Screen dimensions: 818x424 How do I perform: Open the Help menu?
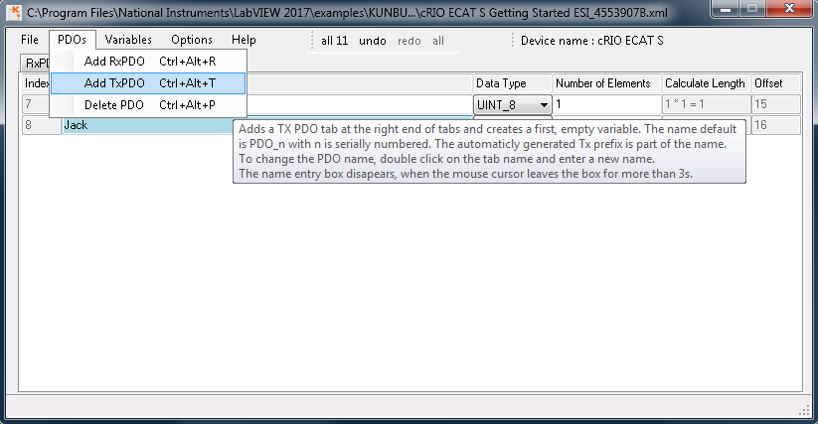coord(244,40)
